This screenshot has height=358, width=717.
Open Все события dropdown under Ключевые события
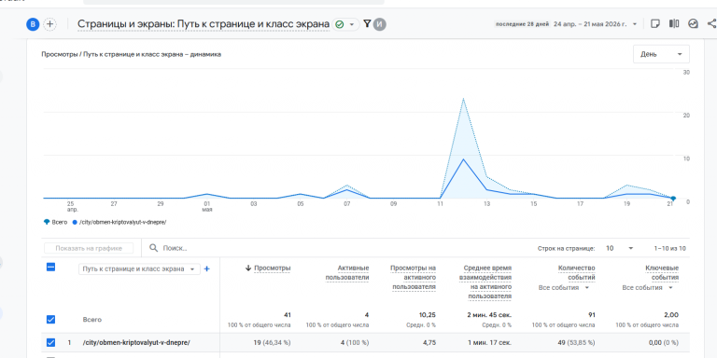648,288
